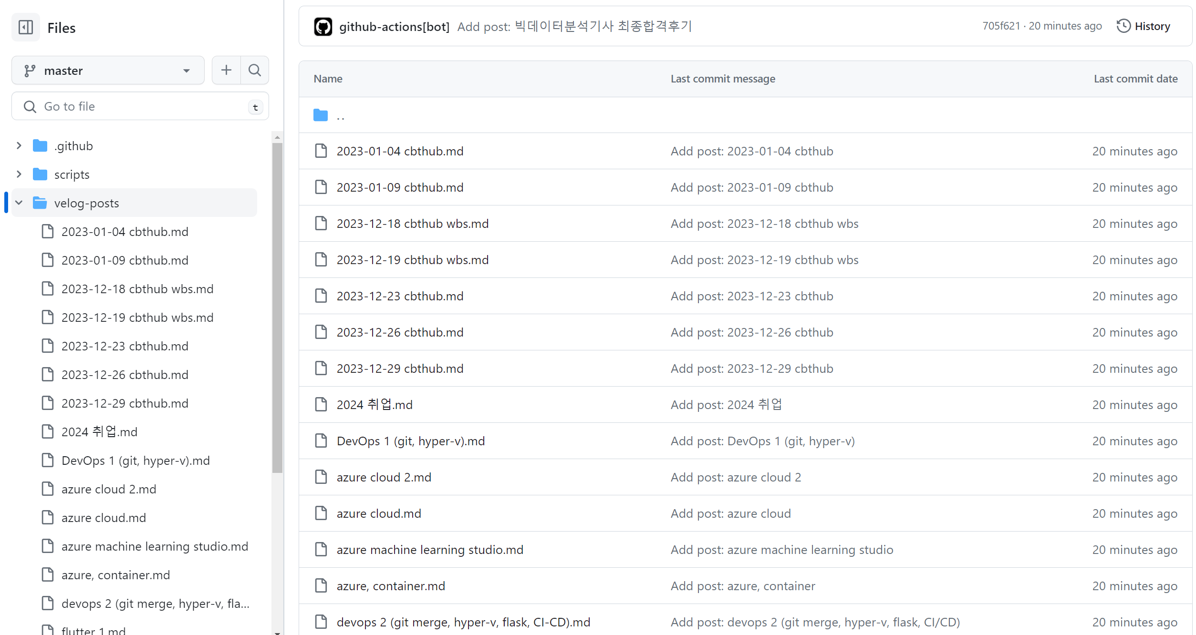This screenshot has height=635, width=1196.
Task: Click file icon beside 2023-12-23 cbthub.md in sidebar
Action: 48,346
